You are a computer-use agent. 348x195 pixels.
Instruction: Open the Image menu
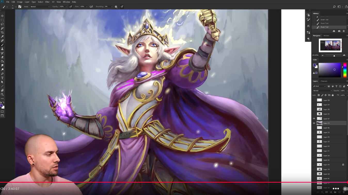(x=20, y=2)
